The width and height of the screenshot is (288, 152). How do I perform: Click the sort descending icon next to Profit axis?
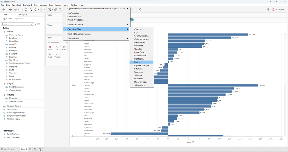point(193,142)
